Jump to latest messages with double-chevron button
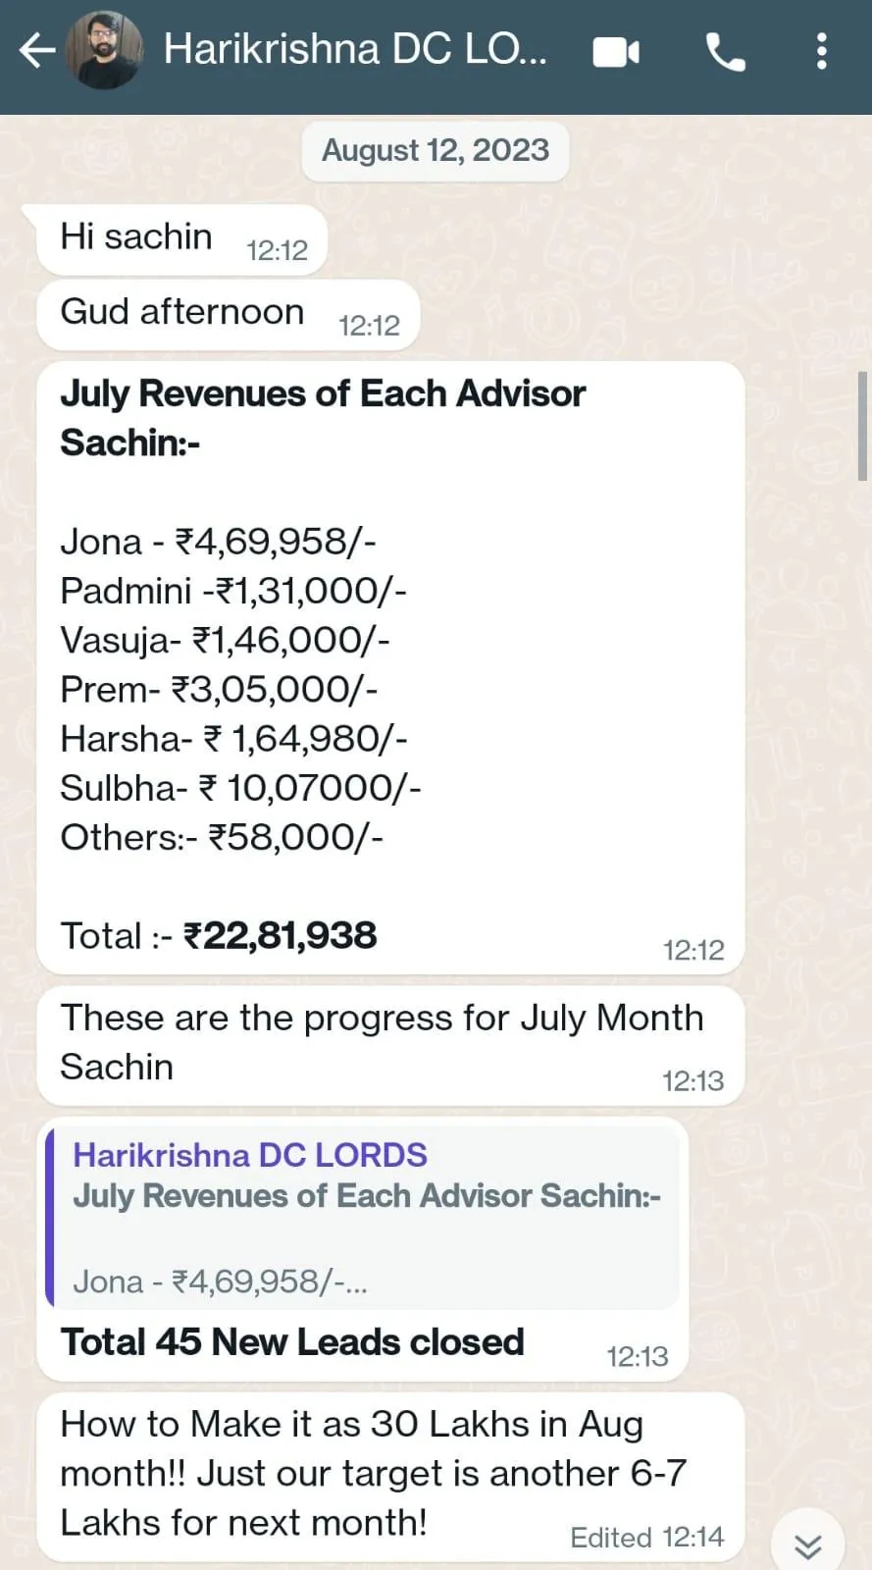 (x=808, y=1545)
